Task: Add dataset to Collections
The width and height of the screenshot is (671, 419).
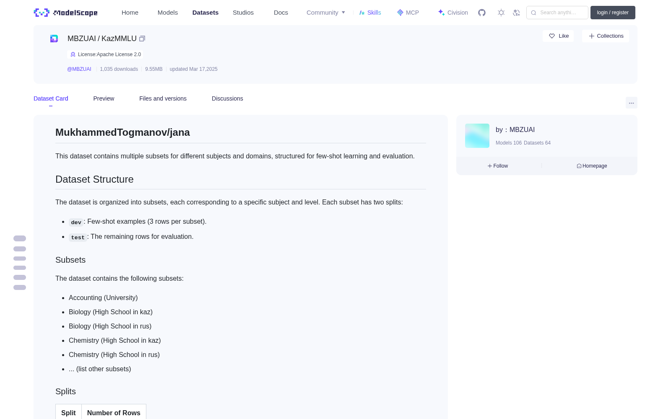Action: (606, 36)
